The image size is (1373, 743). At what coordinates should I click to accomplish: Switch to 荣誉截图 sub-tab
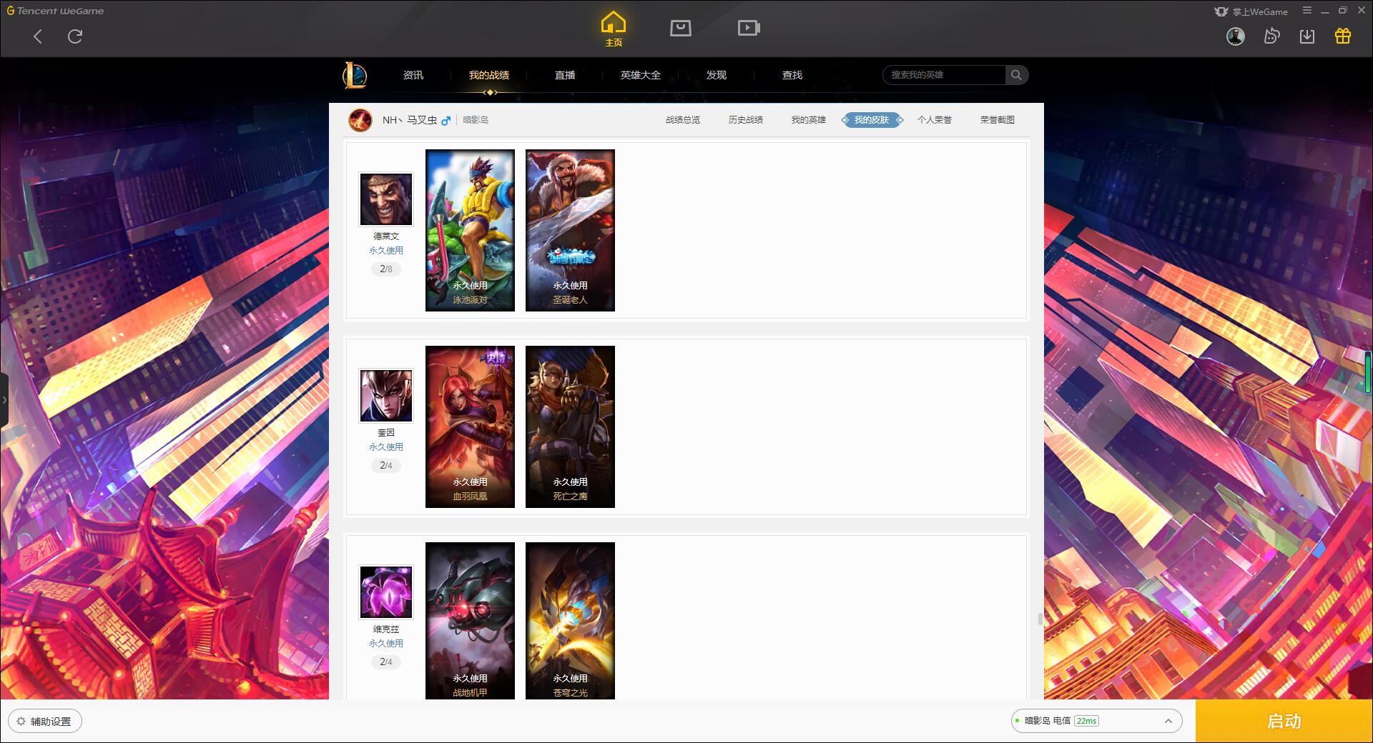[998, 120]
